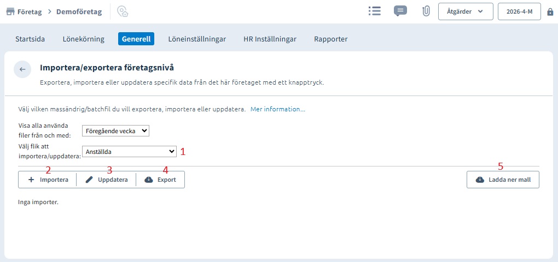The width and height of the screenshot is (558, 262).
Task: Open the Lönekörning tab
Action: [x=84, y=39]
